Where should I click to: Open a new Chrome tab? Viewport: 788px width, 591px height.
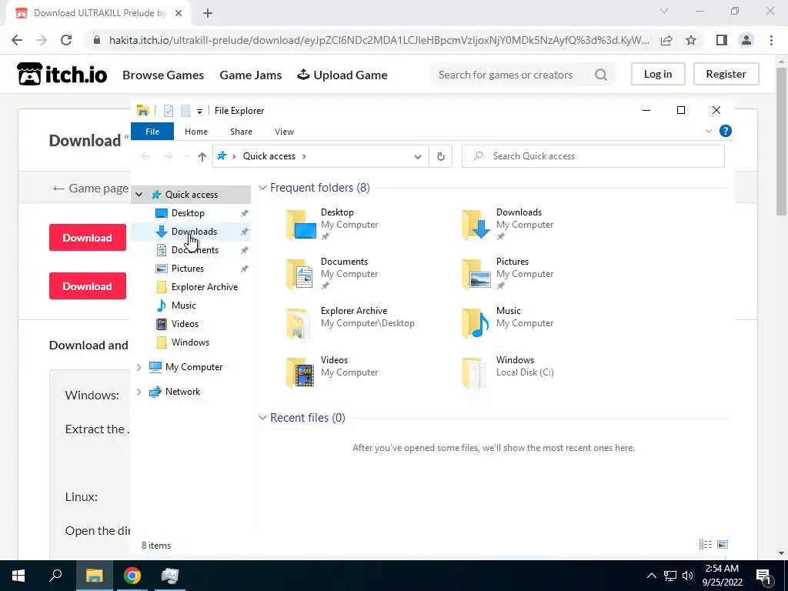[208, 13]
